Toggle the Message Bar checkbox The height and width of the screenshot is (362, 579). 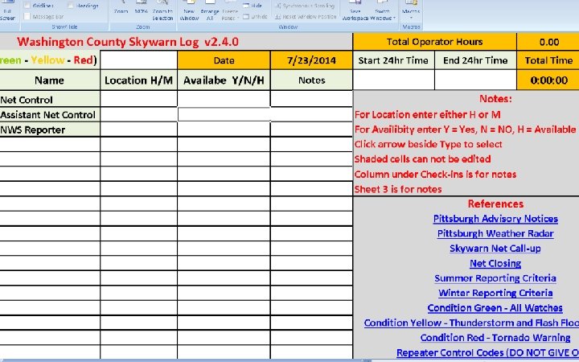pyautogui.click(x=27, y=16)
